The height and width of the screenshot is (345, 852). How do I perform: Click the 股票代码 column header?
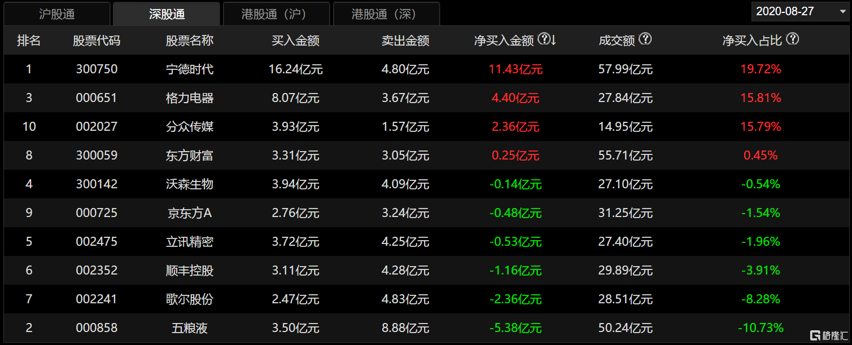[x=97, y=41]
